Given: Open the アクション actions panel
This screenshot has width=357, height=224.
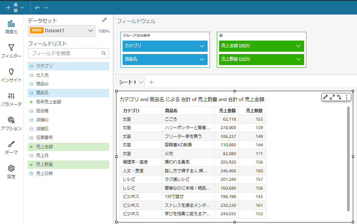Looking at the screenshot, I should pos(11,124).
